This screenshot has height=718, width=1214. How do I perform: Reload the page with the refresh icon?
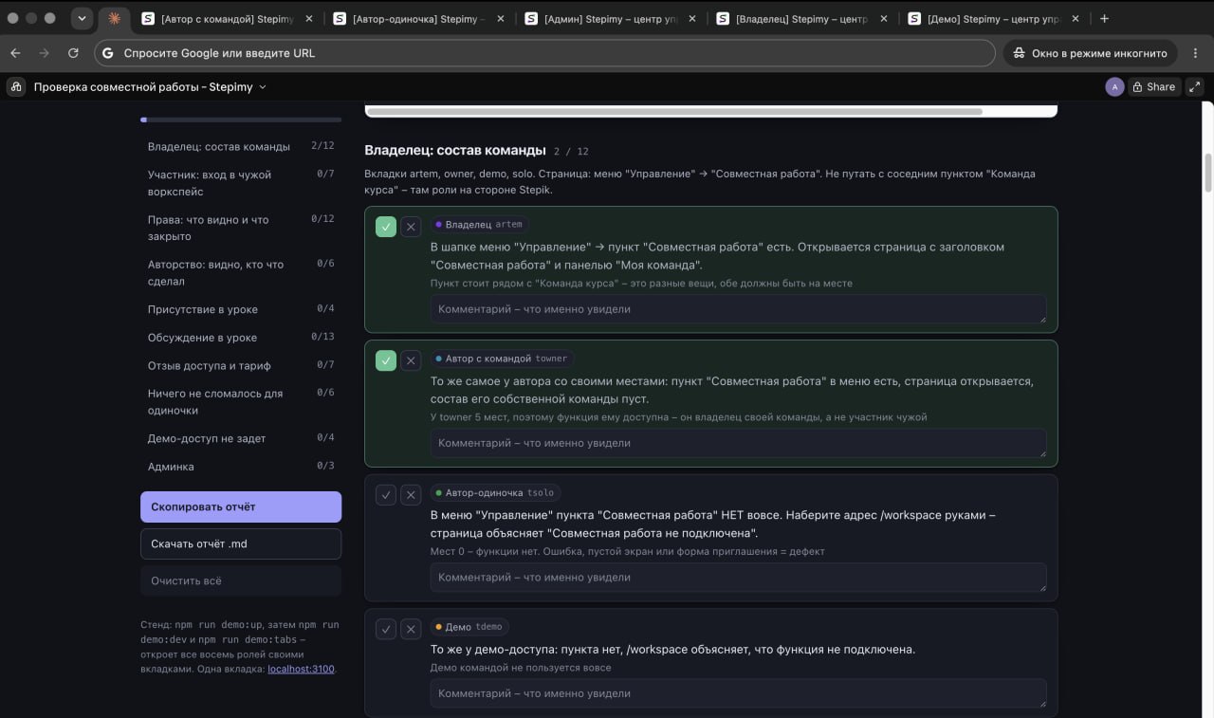73,53
